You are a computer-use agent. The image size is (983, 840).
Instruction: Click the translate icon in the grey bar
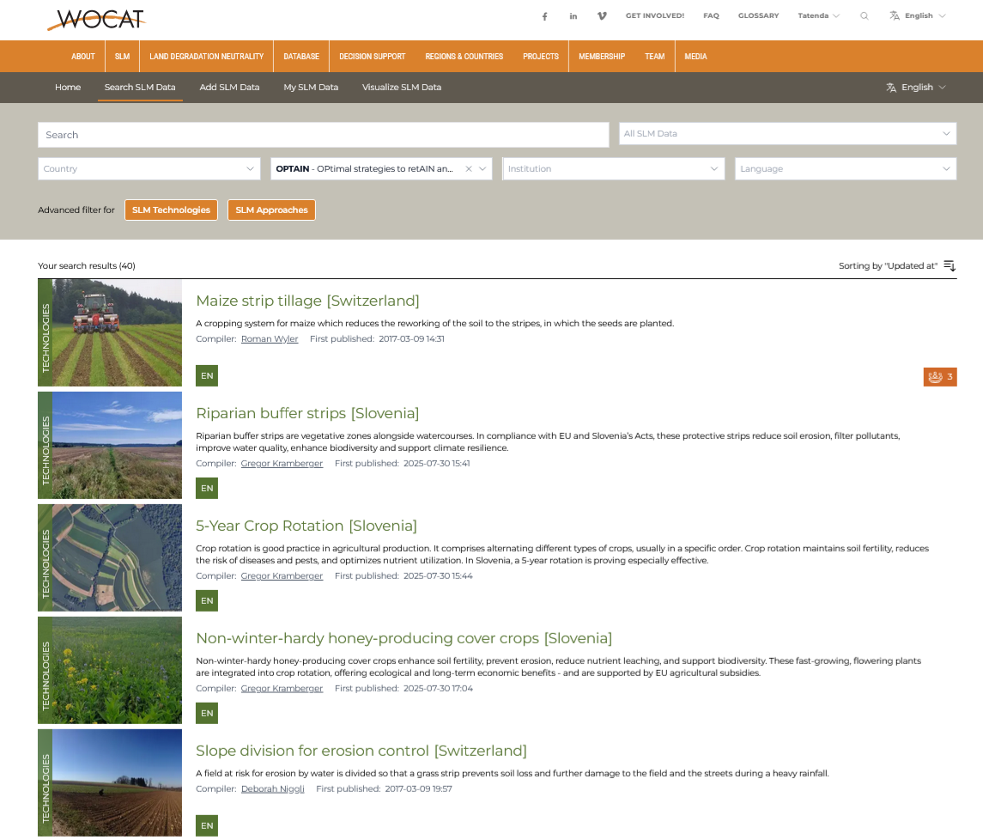[891, 88]
